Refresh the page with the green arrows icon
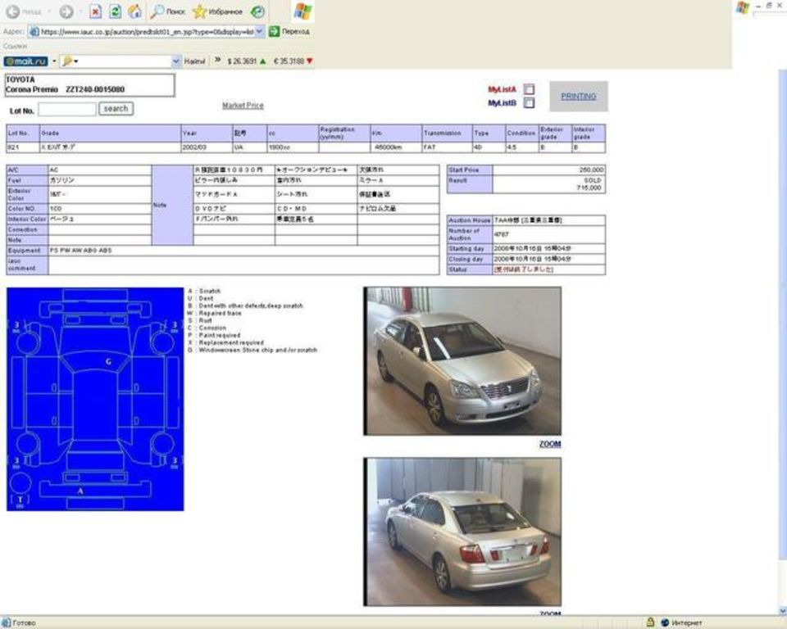 [x=116, y=11]
